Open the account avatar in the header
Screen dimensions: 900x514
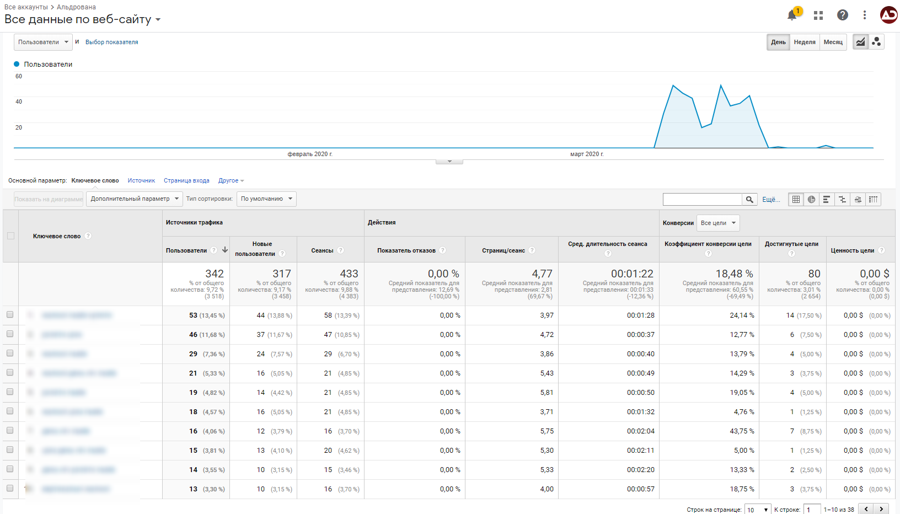click(x=889, y=15)
